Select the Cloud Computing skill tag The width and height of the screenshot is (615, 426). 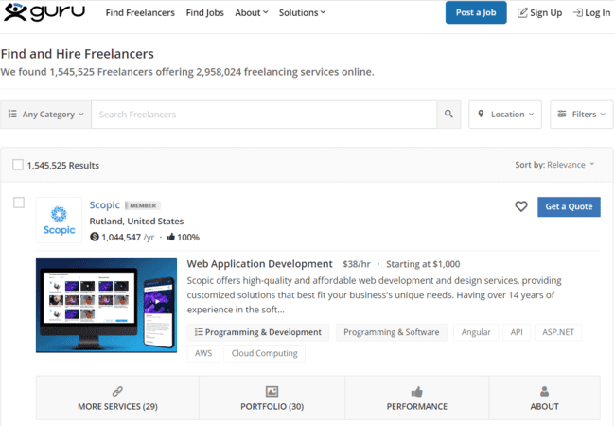click(x=264, y=353)
